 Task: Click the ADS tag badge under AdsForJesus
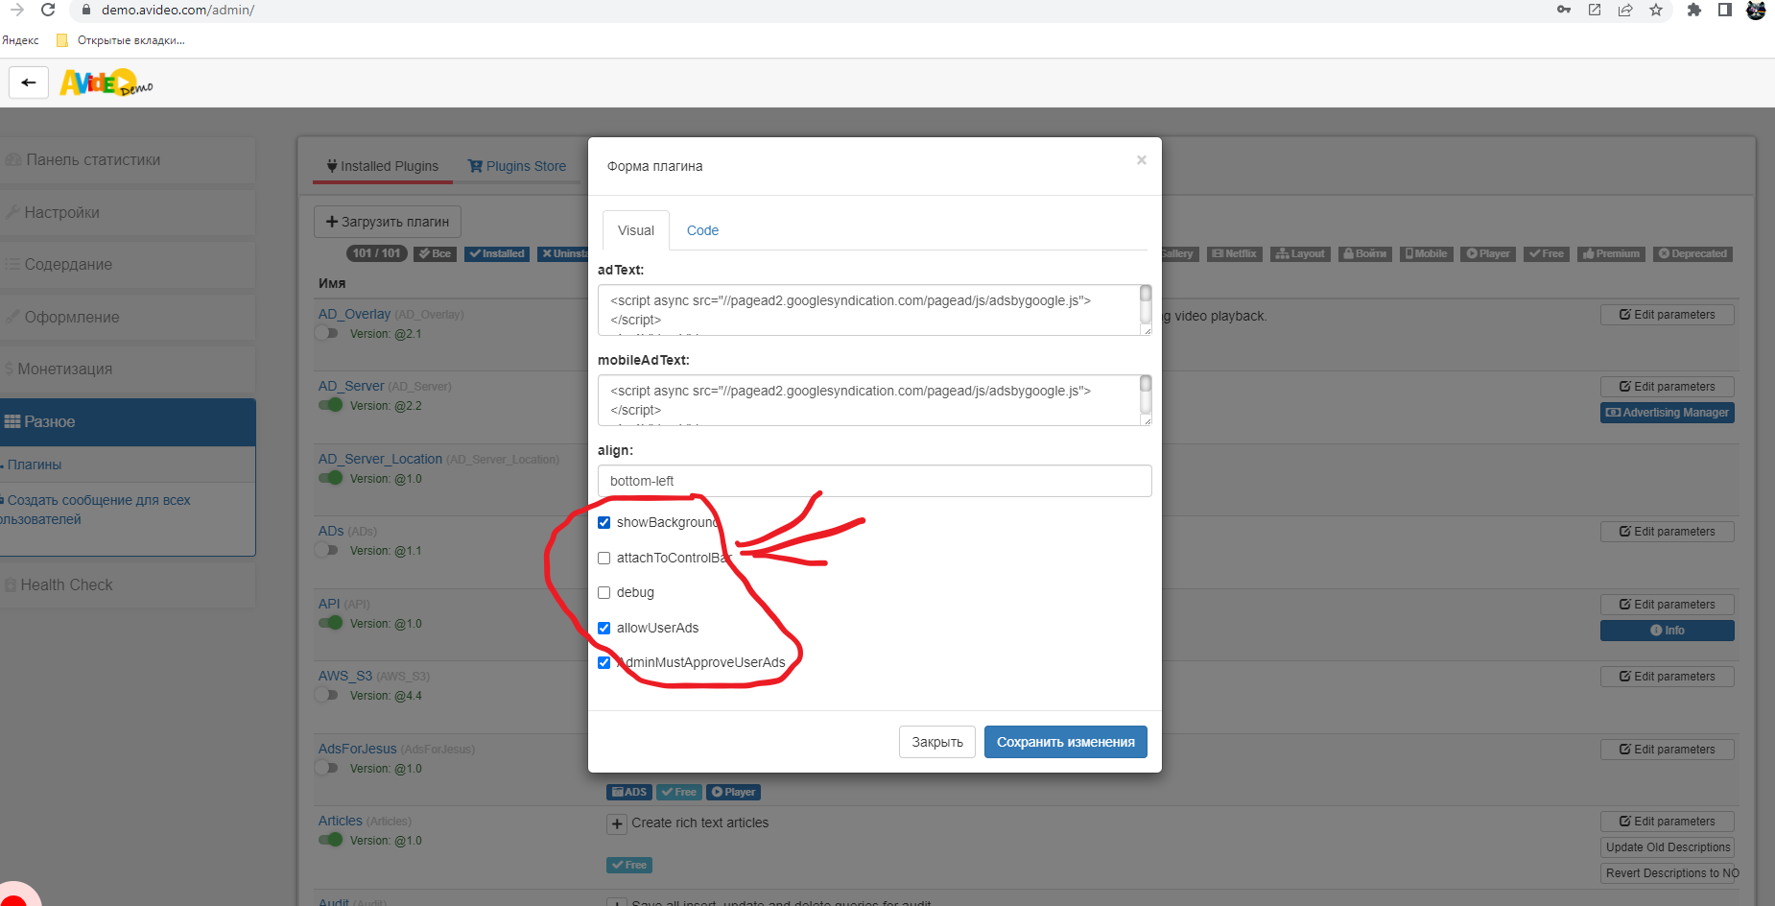pyautogui.click(x=629, y=793)
